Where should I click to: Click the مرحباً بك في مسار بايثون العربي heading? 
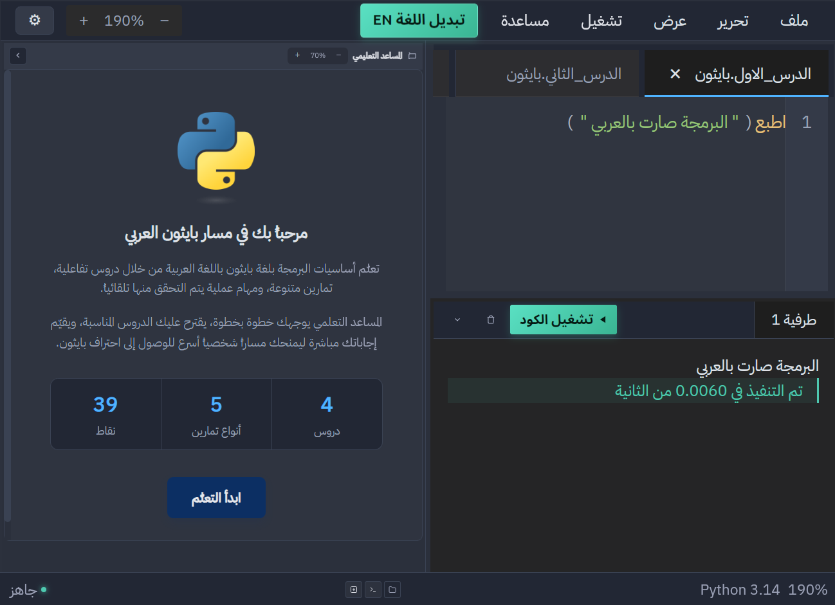click(x=216, y=233)
